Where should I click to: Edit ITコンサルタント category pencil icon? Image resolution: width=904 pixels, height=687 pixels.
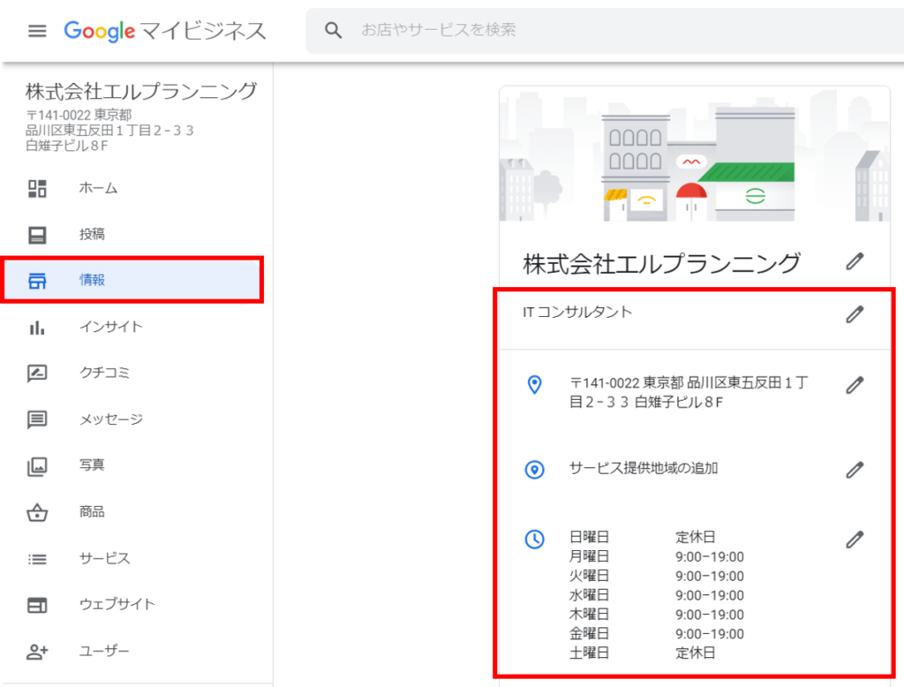click(855, 314)
